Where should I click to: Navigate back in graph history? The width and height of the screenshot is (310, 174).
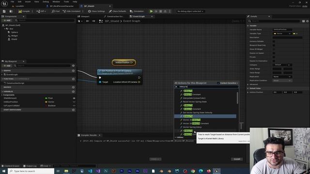click(x=87, y=21)
